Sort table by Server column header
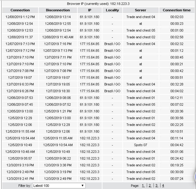Viewport: 196px width, 189px height. tap(141, 10)
